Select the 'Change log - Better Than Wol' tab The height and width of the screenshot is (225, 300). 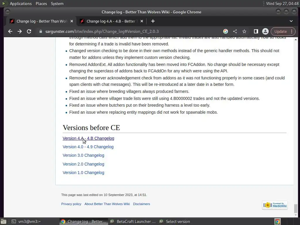point(41,21)
